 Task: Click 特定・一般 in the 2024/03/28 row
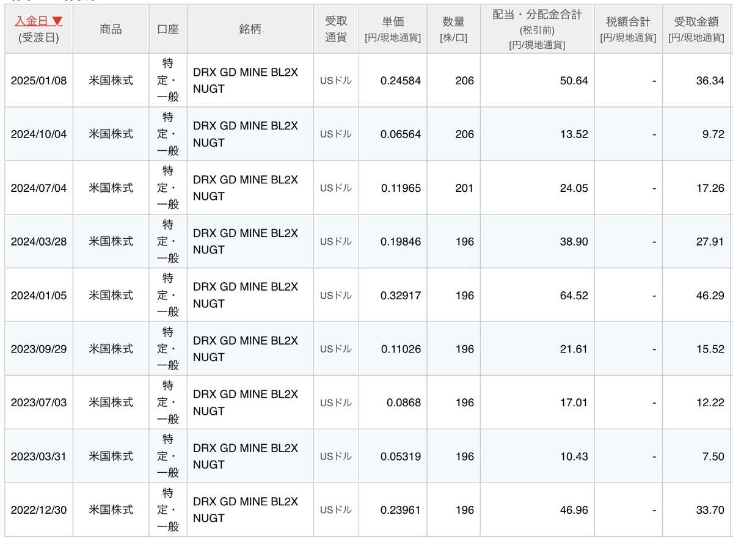click(168, 242)
